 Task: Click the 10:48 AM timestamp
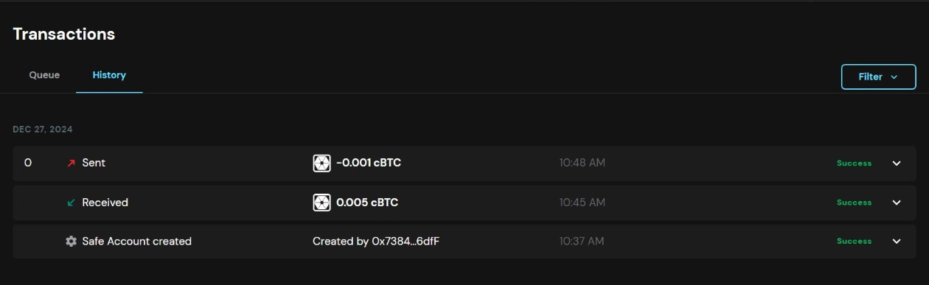click(x=582, y=163)
